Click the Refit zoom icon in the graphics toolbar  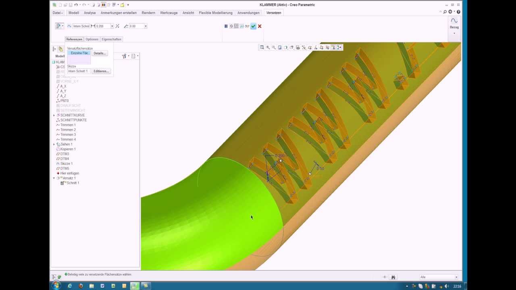(x=262, y=48)
